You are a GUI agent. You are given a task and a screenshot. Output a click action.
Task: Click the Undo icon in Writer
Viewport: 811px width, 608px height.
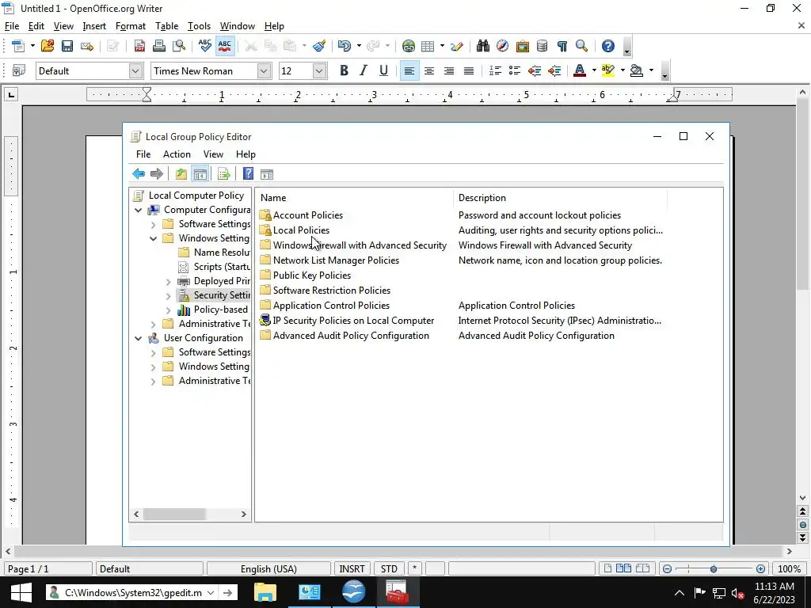(x=344, y=46)
